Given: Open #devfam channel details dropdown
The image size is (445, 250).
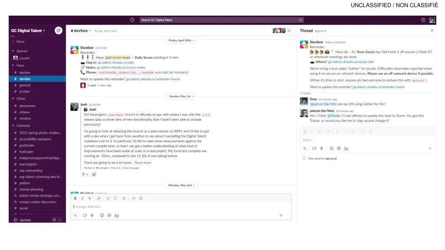Looking at the screenshot, I should (x=81, y=31).
